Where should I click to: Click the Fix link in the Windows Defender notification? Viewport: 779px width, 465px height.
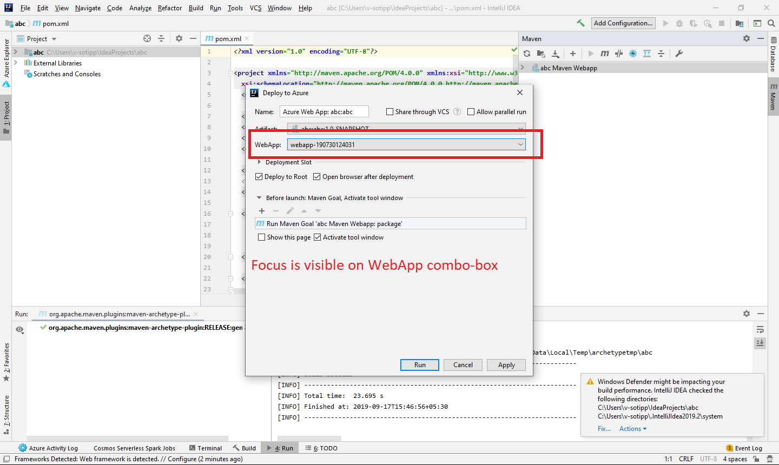click(x=604, y=428)
